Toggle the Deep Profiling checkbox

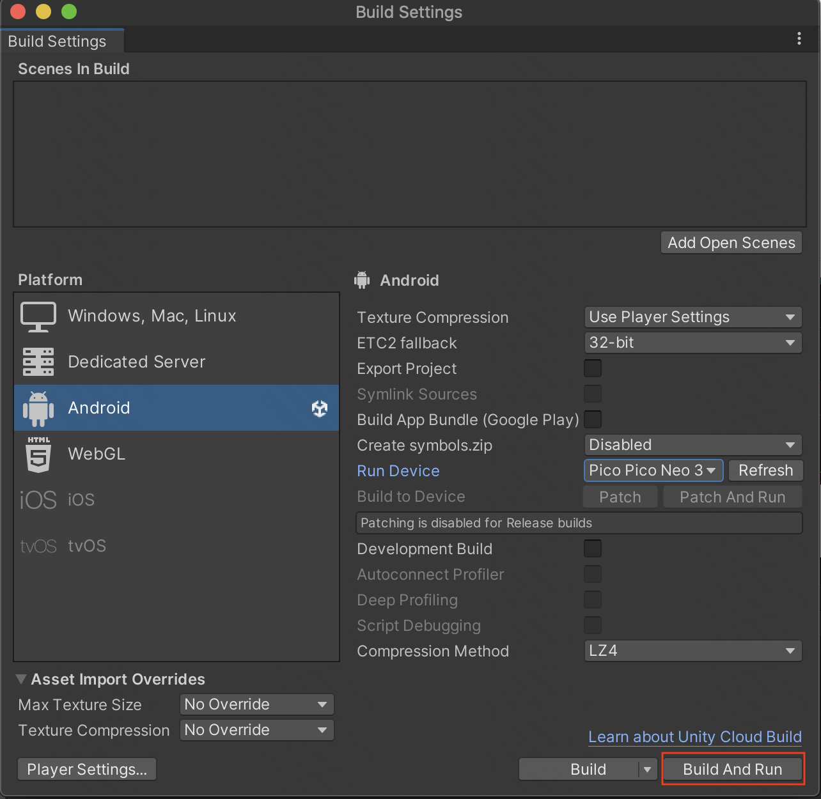(593, 600)
